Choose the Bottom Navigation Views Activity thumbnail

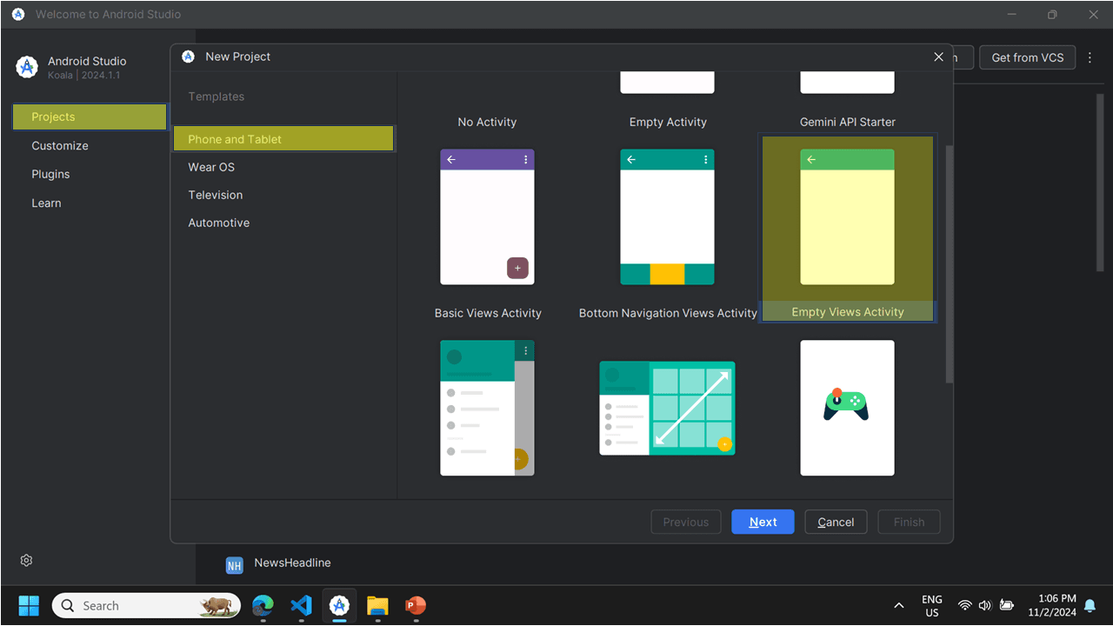[667, 216]
